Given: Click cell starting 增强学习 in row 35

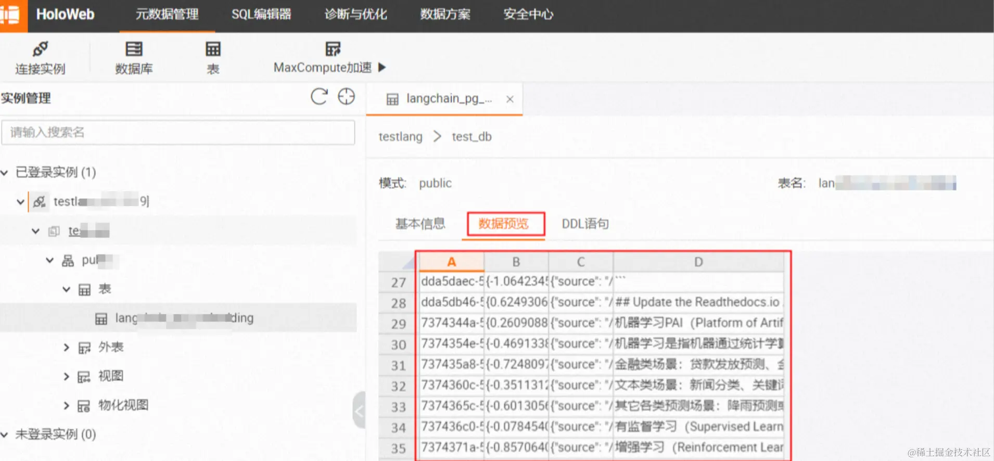Looking at the screenshot, I should (x=698, y=447).
